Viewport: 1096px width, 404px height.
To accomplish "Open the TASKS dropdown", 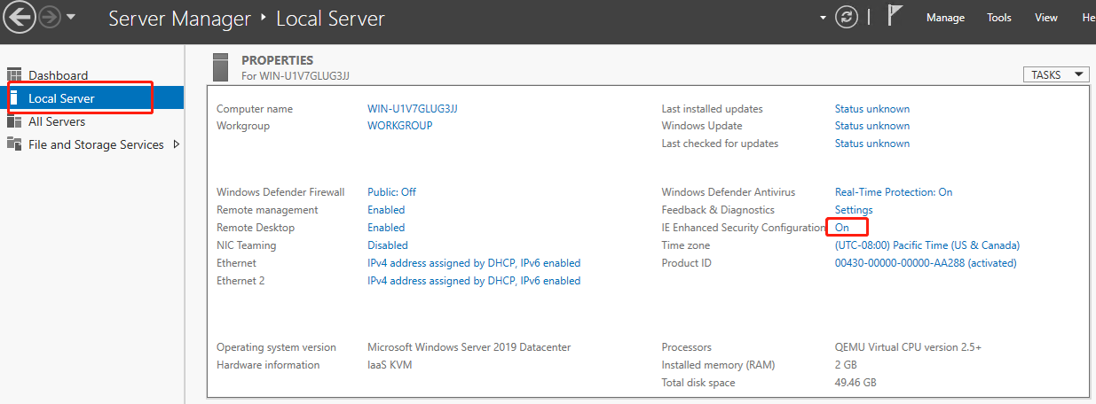I will click(x=1056, y=75).
